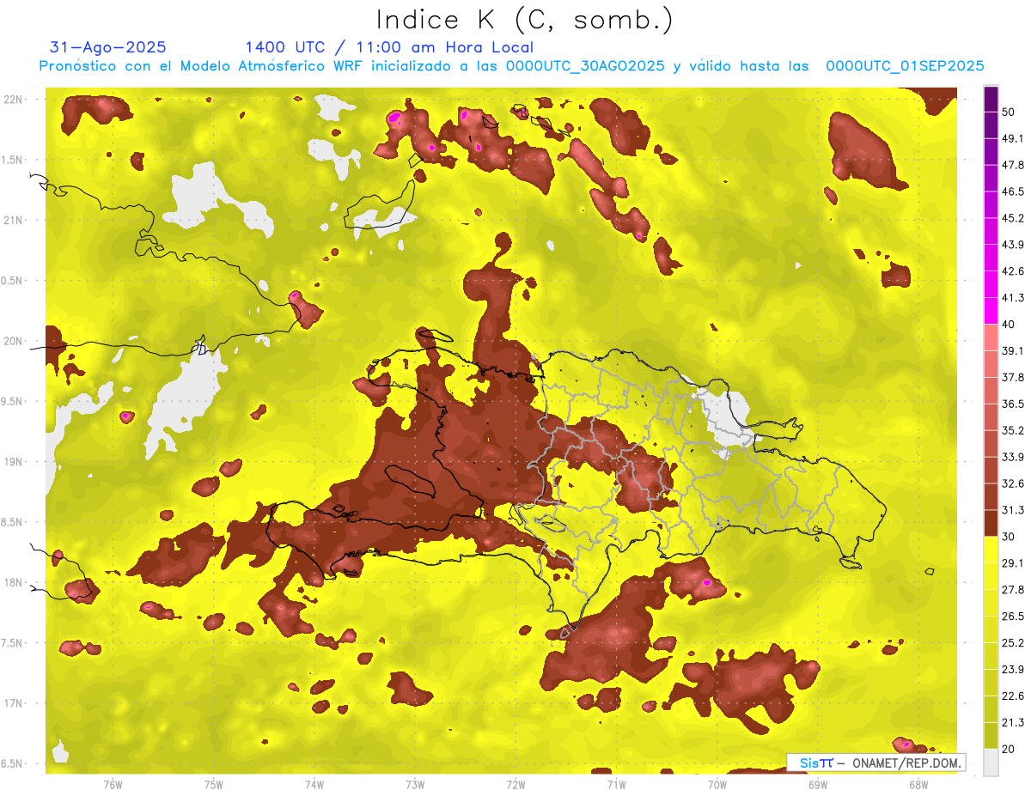This screenshot has height=796, width=1031.
Task: Click the olive legend band between 20 and 21.3
Action: (x=991, y=736)
